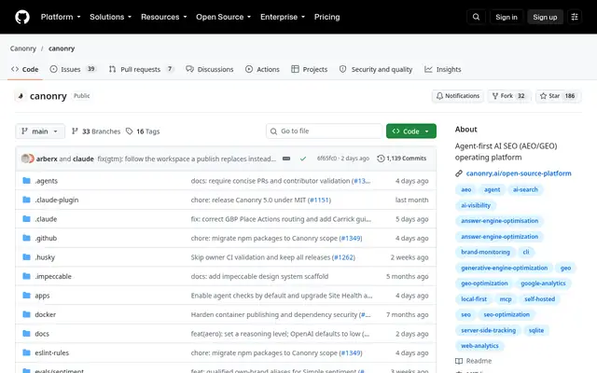Open the eslint-rules folder icon
The image size is (597, 373).
(x=26, y=352)
